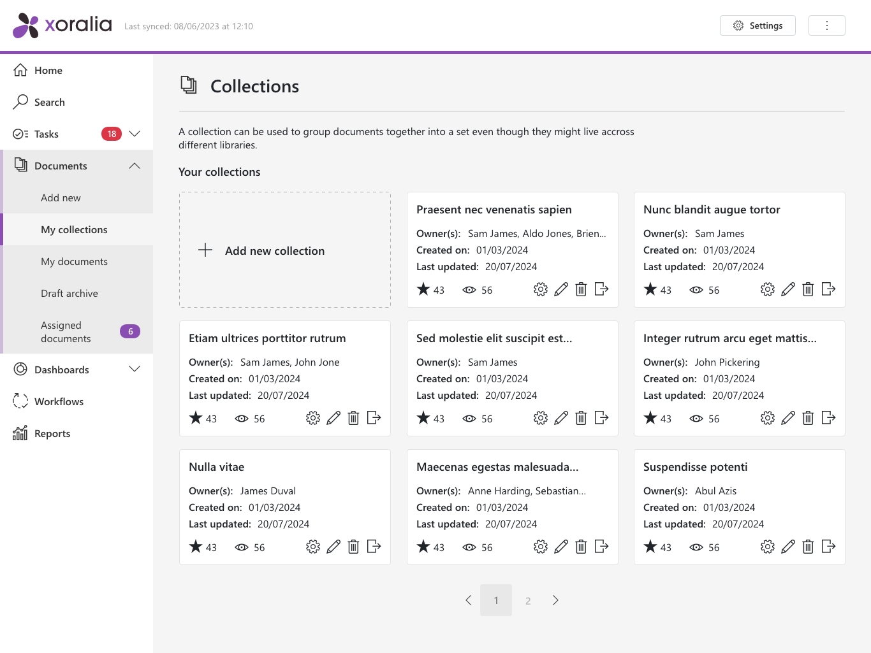Favorite the Suspendisse potenti collection with star
Image resolution: width=871 pixels, height=653 pixels.
click(x=650, y=547)
